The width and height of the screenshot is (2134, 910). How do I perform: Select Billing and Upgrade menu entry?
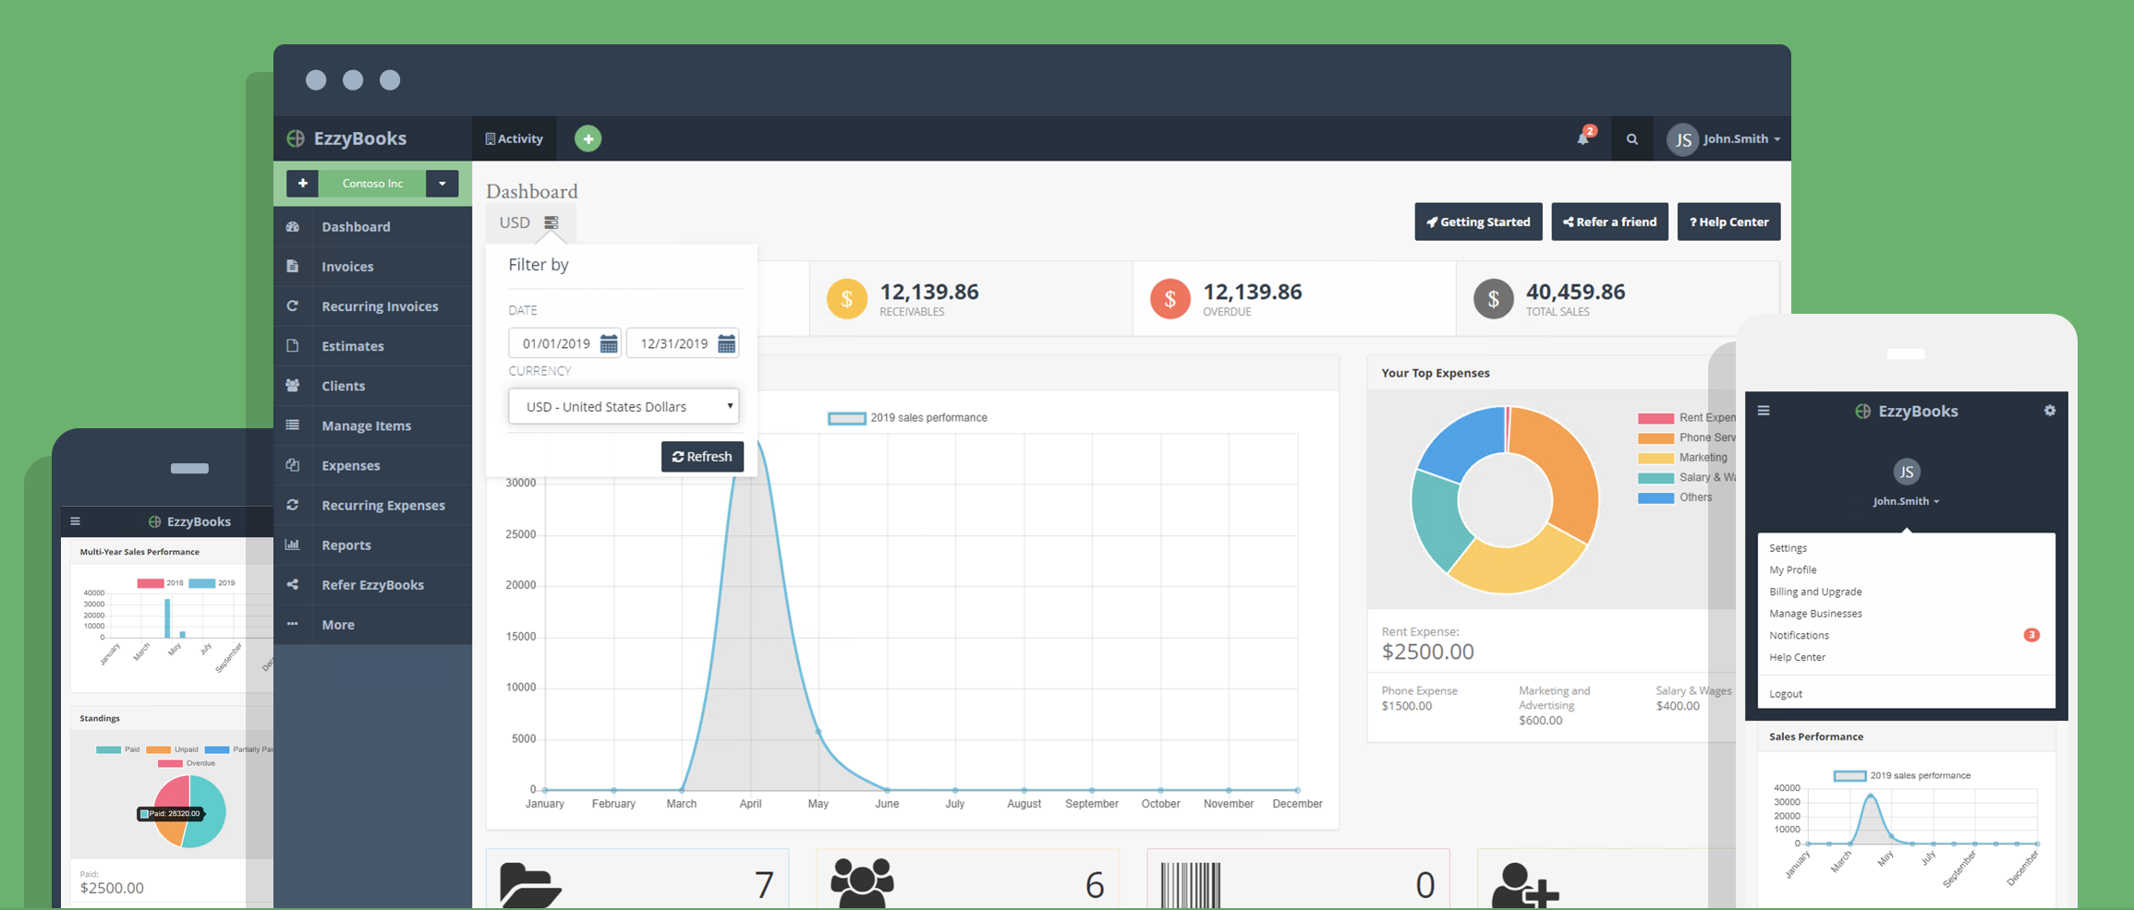(x=1815, y=592)
